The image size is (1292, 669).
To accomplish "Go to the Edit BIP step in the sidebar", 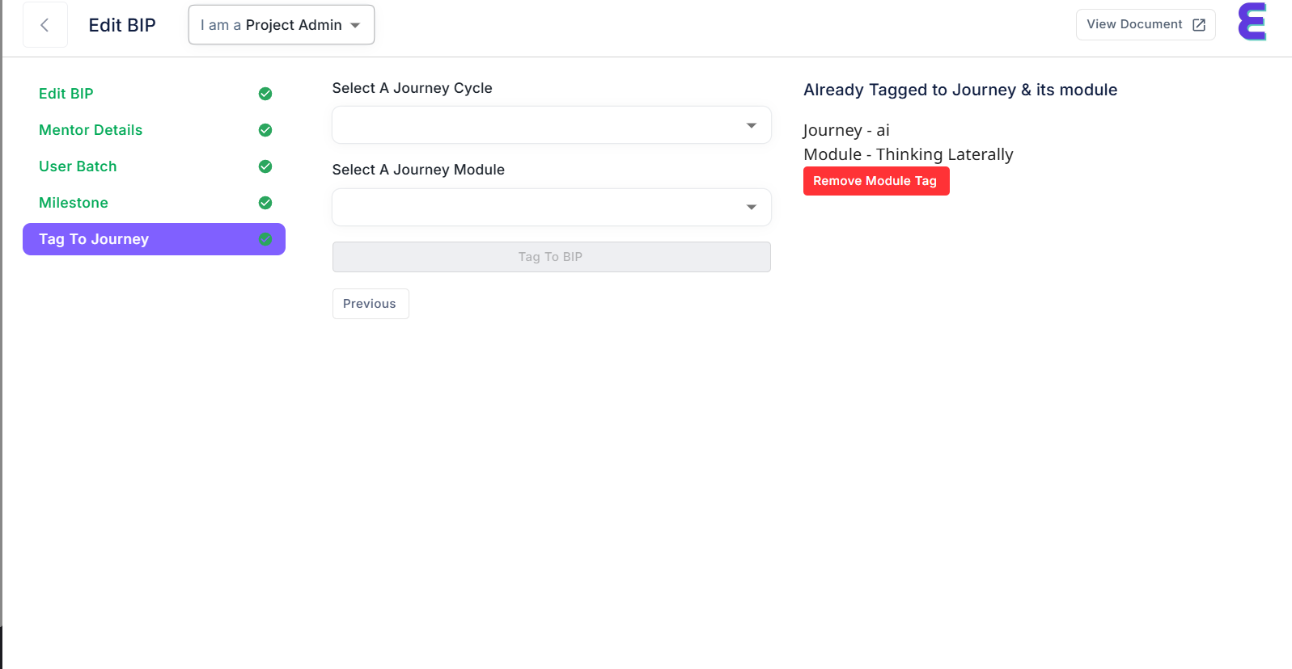I will (x=66, y=94).
